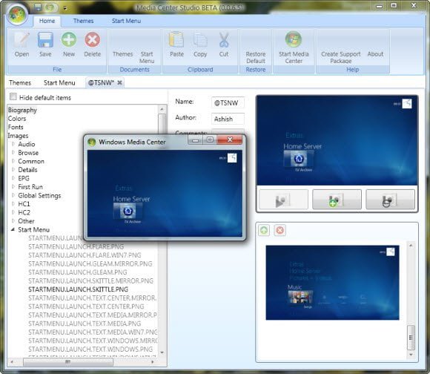
Task: Click quick access save icon in title bar
Action: (39, 7)
